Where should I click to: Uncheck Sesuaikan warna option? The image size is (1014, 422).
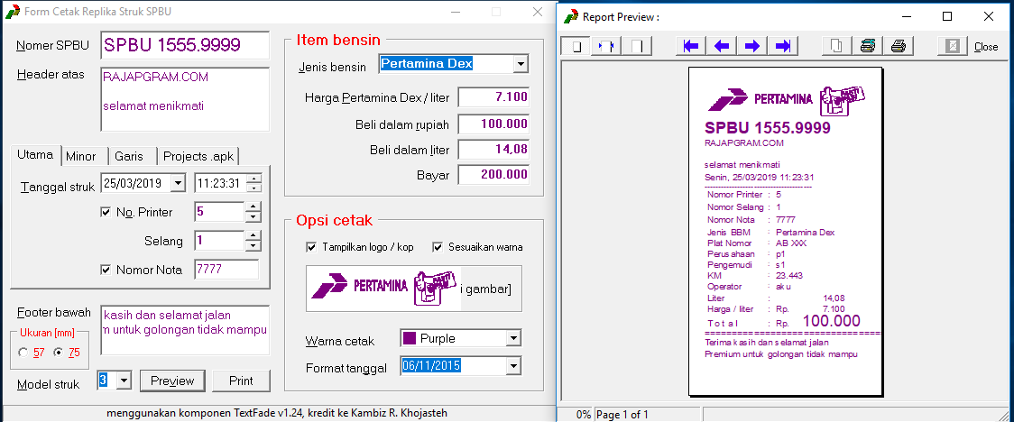coord(438,247)
